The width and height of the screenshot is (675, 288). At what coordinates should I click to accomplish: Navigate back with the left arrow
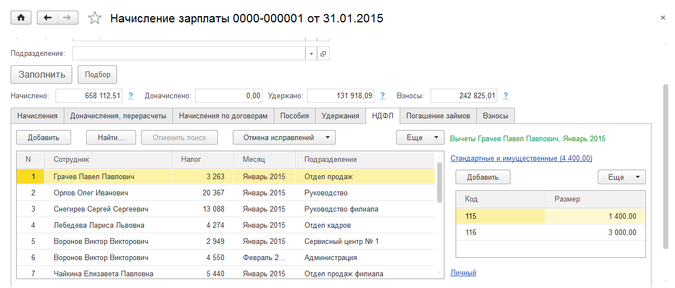(x=47, y=18)
